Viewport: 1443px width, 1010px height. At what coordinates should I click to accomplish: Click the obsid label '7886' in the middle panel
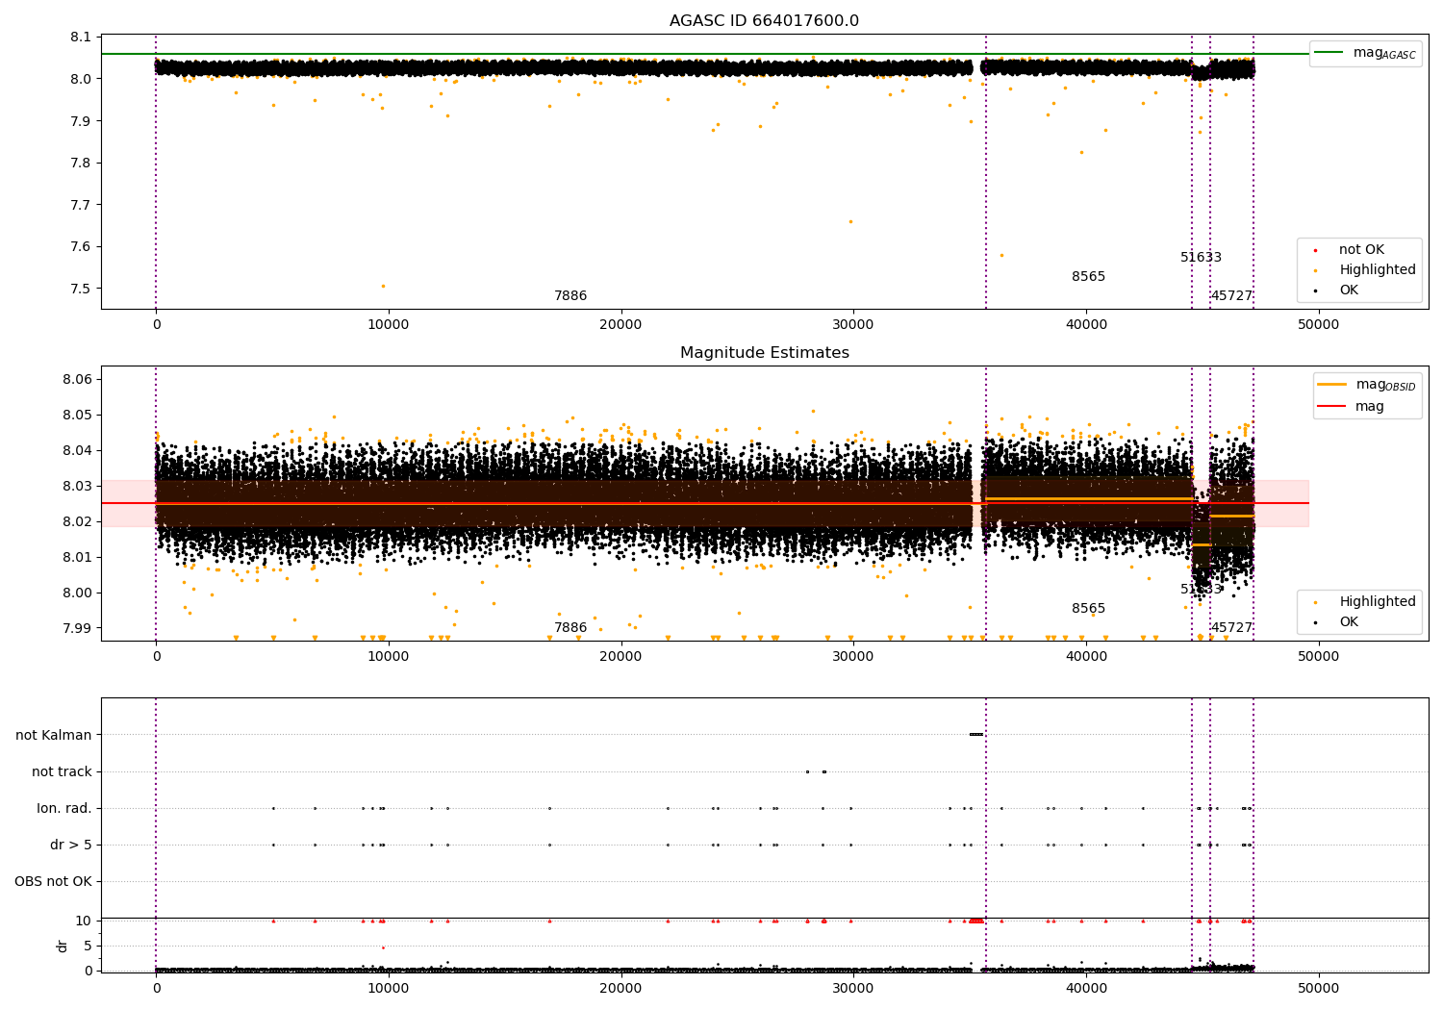click(570, 628)
